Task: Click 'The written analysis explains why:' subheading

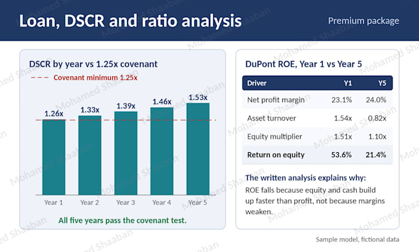Action: click(306, 177)
